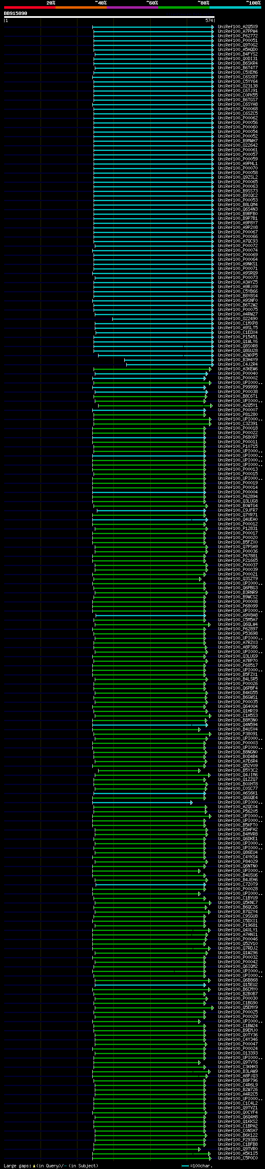
Task: Select hit label UniRef100_A9SLT5
Action: (238, 328)
